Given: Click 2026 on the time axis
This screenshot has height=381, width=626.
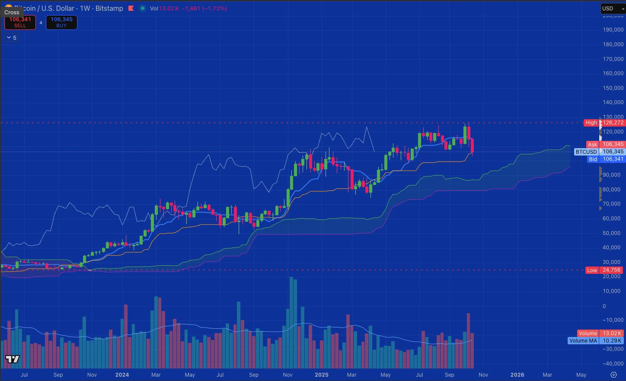Looking at the screenshot, I should pyautogui.click(x=517, y=375).
